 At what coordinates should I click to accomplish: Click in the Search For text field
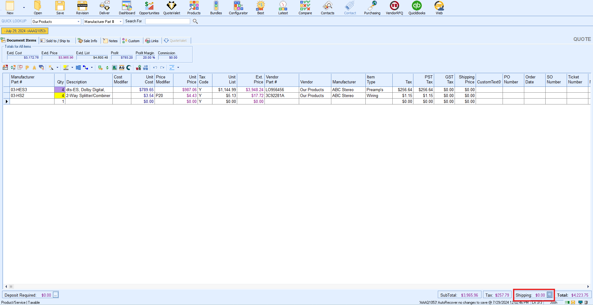[x=168, y=21]
